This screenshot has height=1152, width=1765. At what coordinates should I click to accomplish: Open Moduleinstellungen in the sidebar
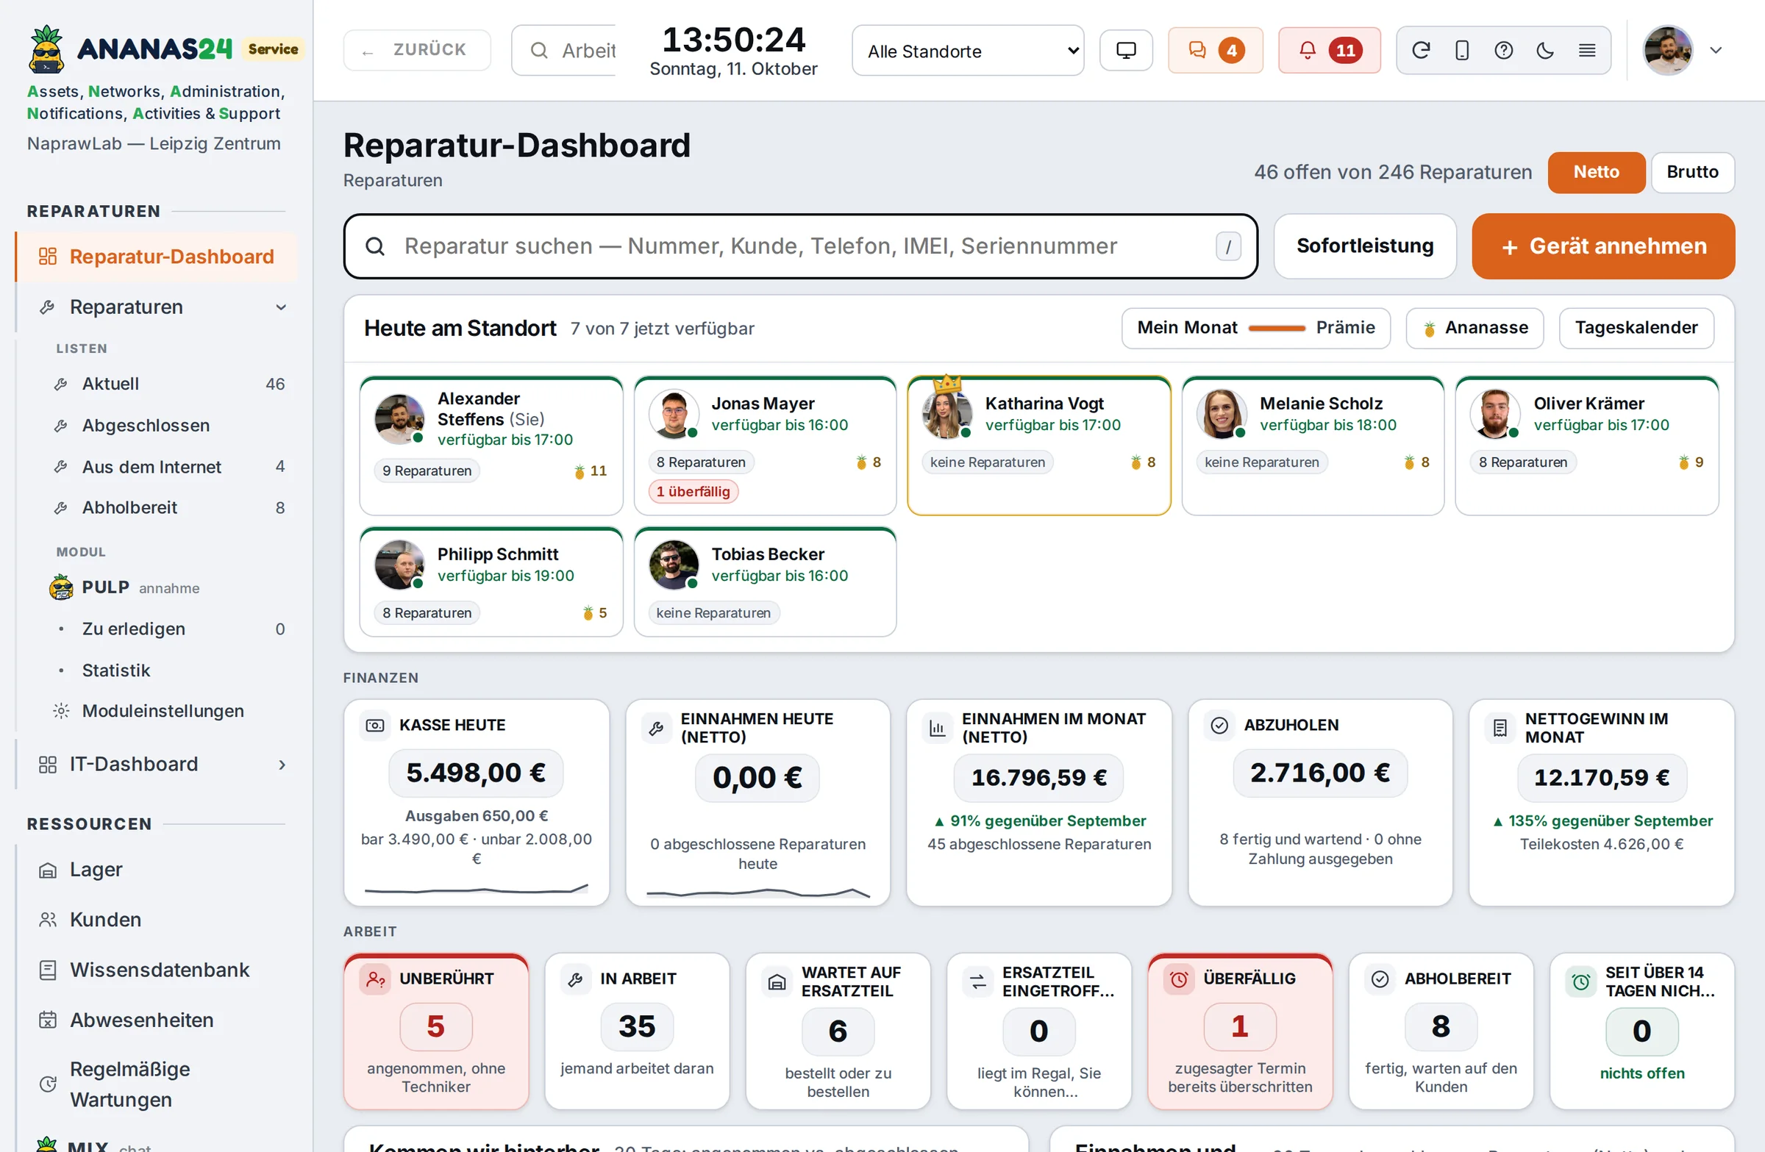[162, 711]
